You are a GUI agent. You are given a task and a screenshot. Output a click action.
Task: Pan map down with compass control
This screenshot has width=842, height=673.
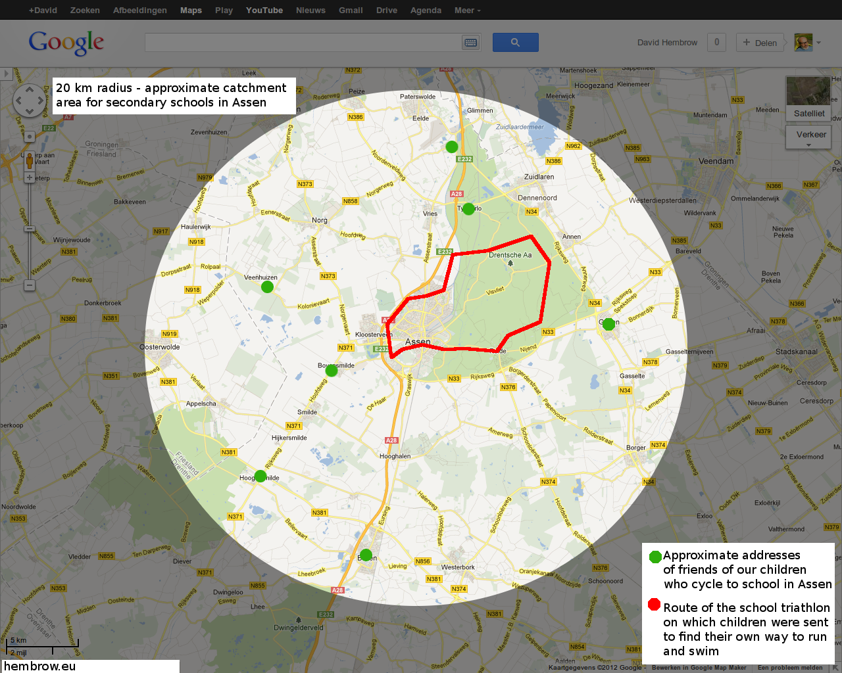click(29, 110)
